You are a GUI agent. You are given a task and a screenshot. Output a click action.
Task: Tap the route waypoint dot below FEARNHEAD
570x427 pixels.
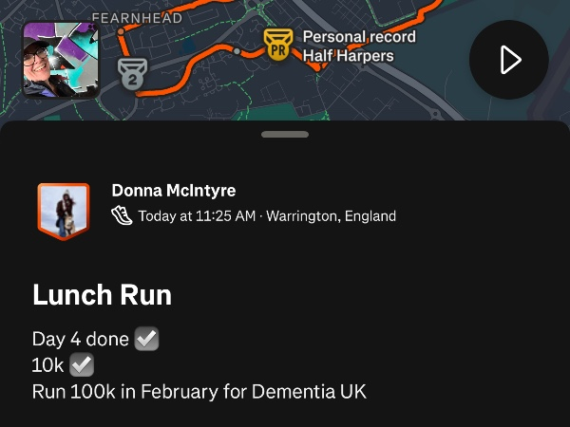tap(121, 32)
